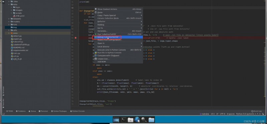The width and height of the screenshot is (267, 124).
Task: Launch the web browser globe icon
Action: 137,120
